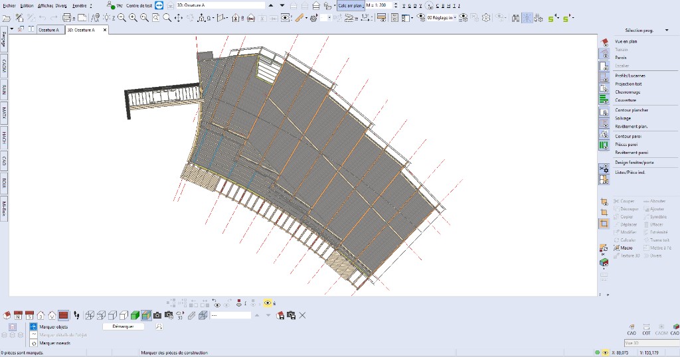
Task: Open the Affichage menu
Action: tap(45, 5)
